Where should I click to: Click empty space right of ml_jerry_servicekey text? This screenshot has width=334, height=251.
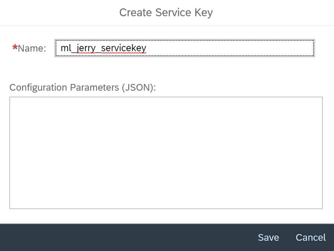230,48
